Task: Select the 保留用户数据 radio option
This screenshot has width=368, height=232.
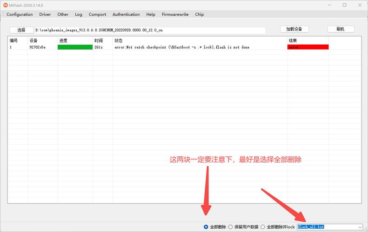Action: pos(230,227)
